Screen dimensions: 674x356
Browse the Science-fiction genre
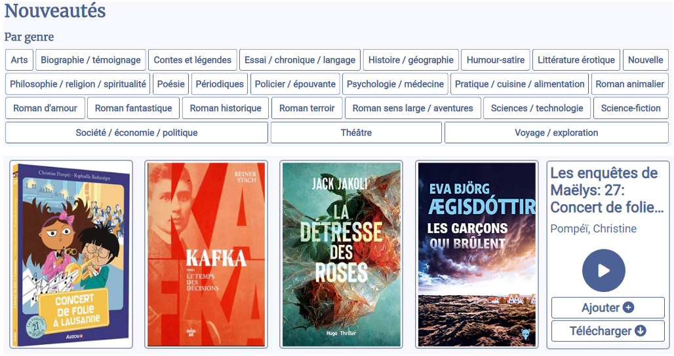pos(631,108)
